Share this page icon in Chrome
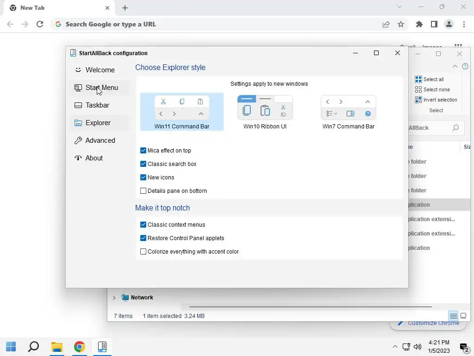This screenshot has width=474, height=356. click(386, 24)
